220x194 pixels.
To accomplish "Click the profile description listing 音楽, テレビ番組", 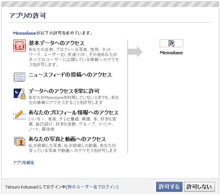I will [72, 124].
